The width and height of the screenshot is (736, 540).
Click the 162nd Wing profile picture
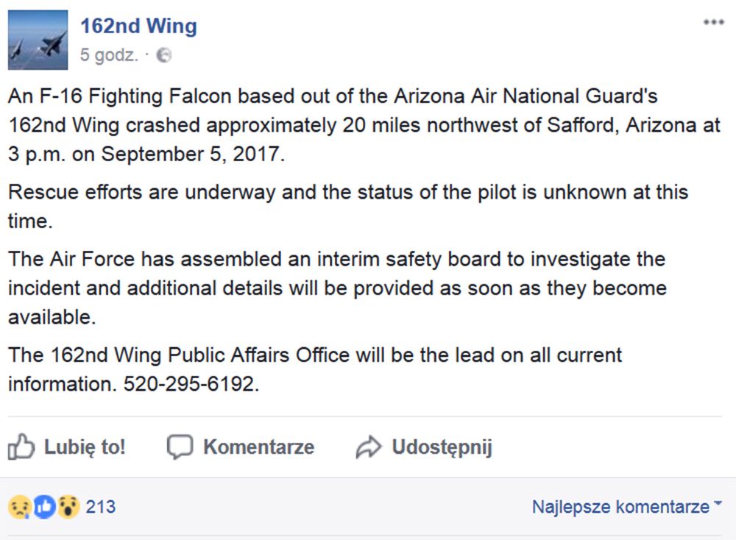(38, 40)
